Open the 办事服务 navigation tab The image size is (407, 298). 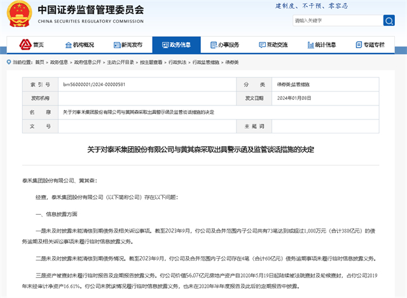(224, 45)
